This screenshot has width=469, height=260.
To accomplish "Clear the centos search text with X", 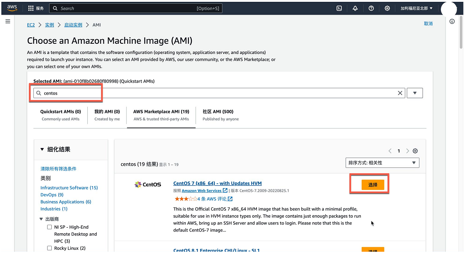I will 400,93.
